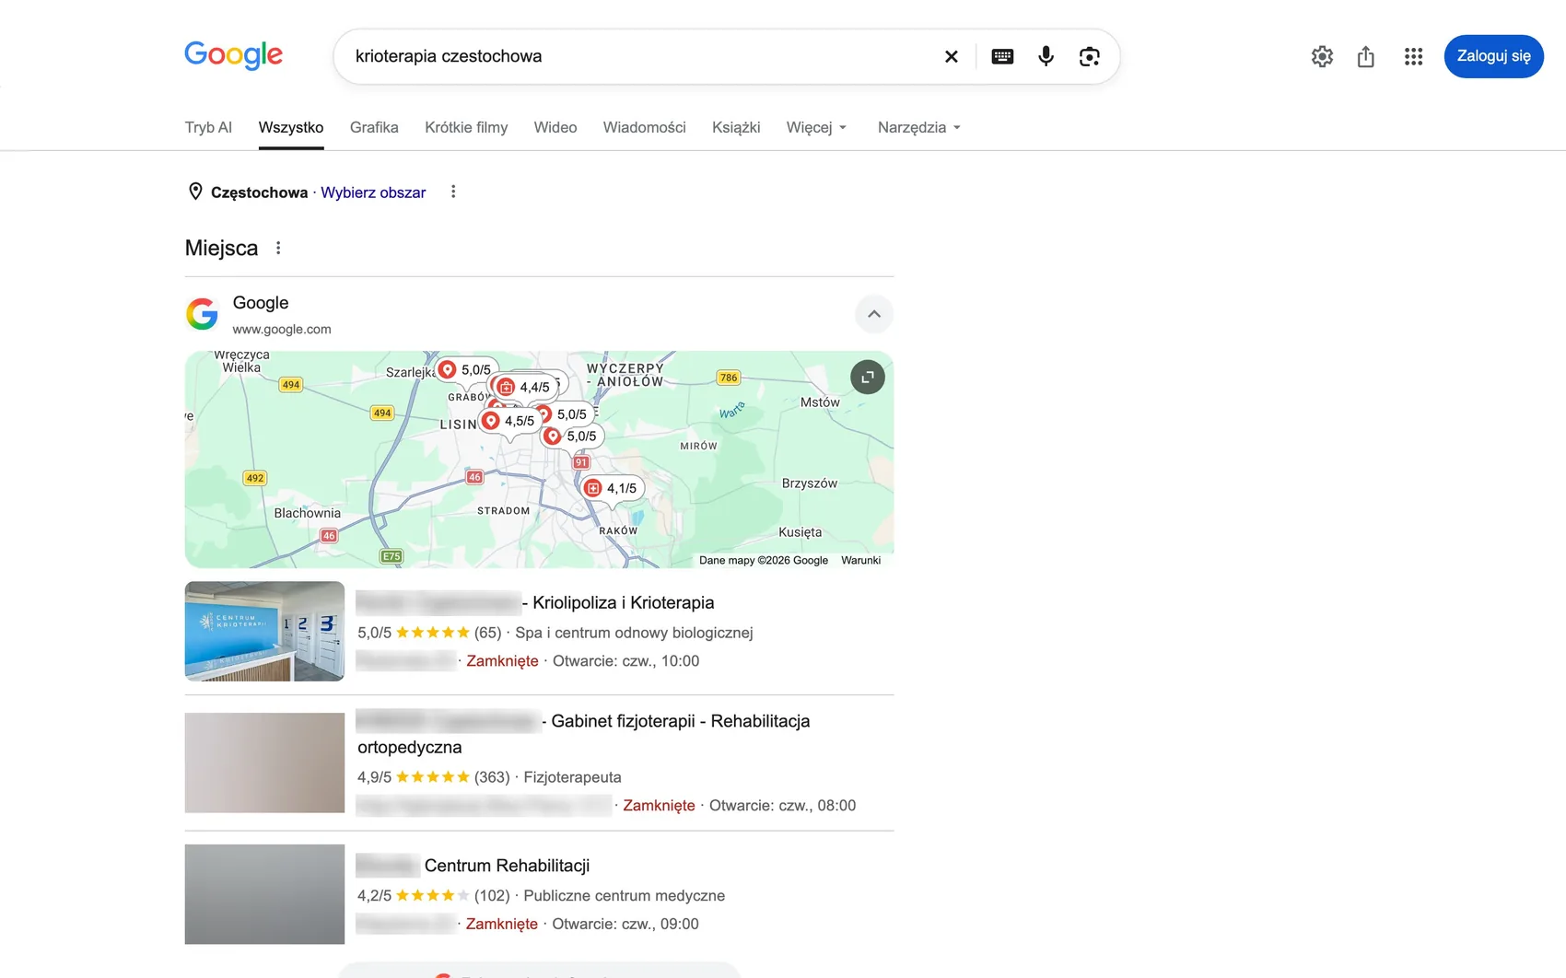Click the Google logo

(233, 55)
